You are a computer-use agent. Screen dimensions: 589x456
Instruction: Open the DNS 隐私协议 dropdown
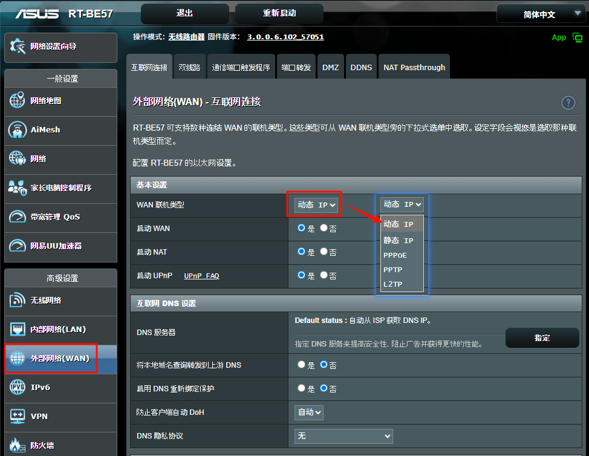pos(343,436)
